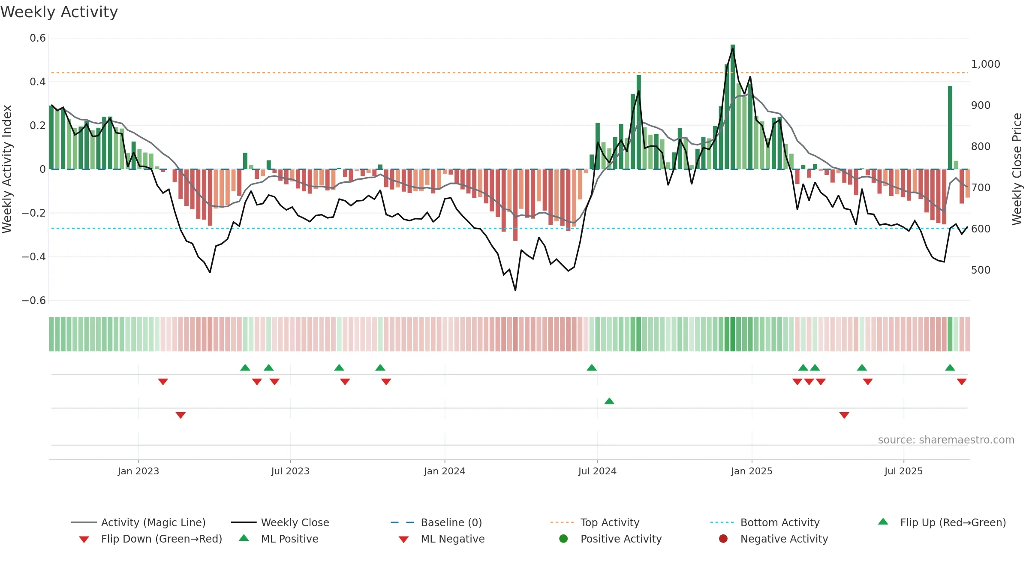
Task: Toggle the Baseline (0) legend entry
Action: 436,522
